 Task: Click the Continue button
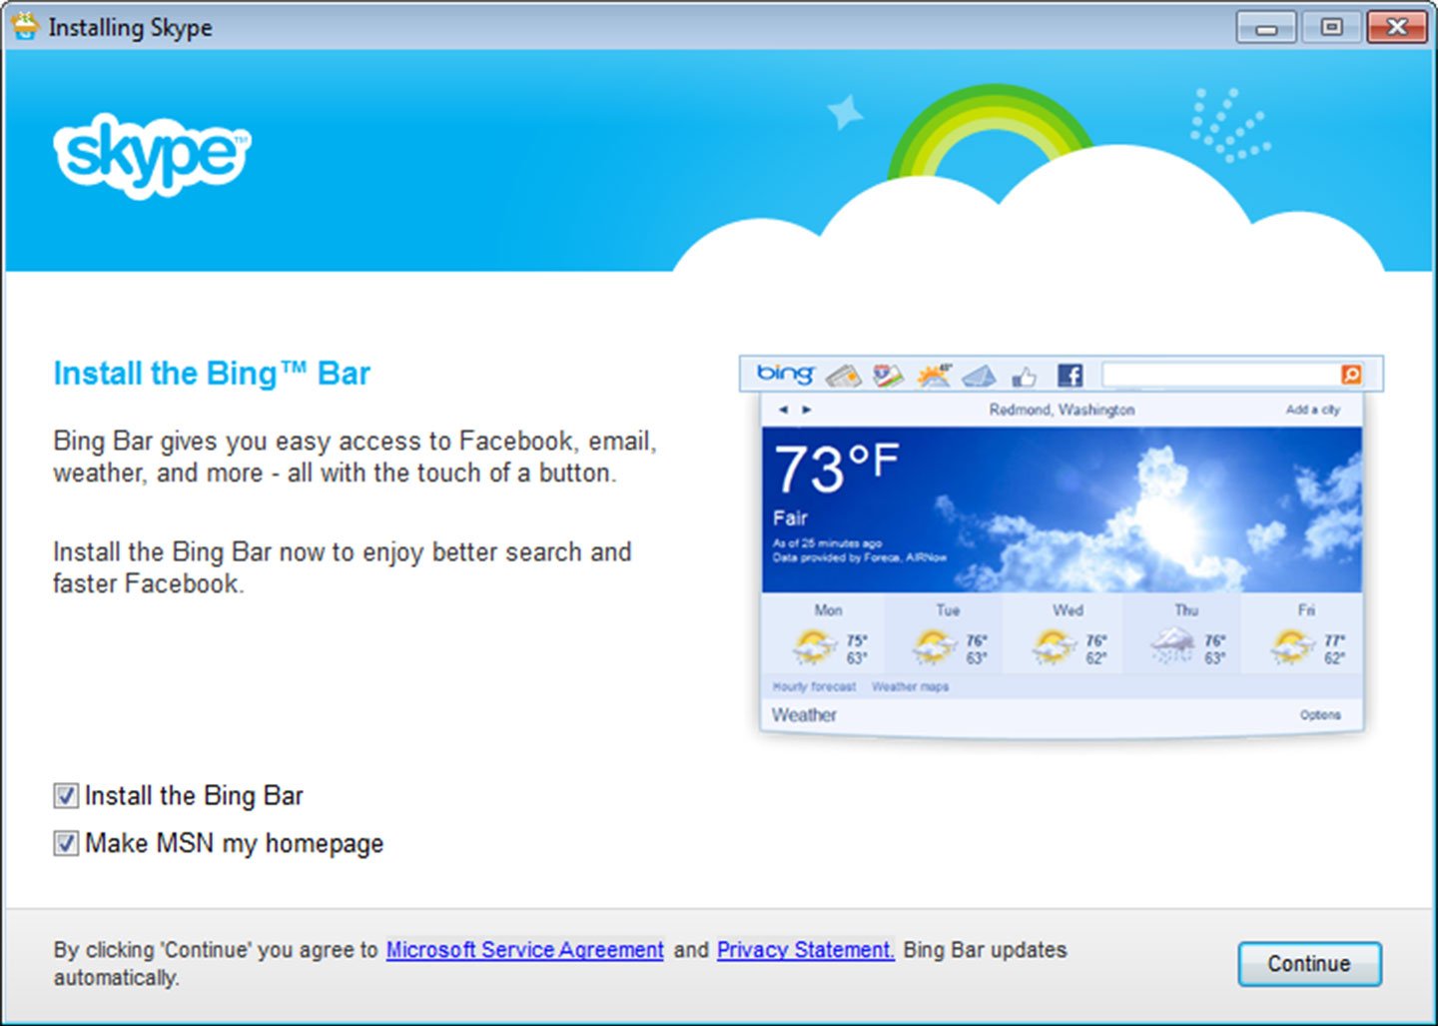pos(1309,964)
